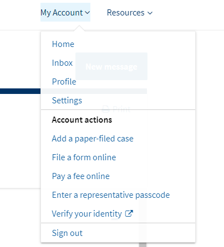This screenshot has height=247, width=224.
Task: Click the faded New message button
Action: coord(111,66)
